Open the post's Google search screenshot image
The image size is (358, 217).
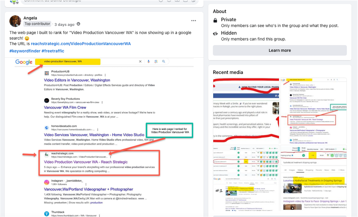[104, 137]
